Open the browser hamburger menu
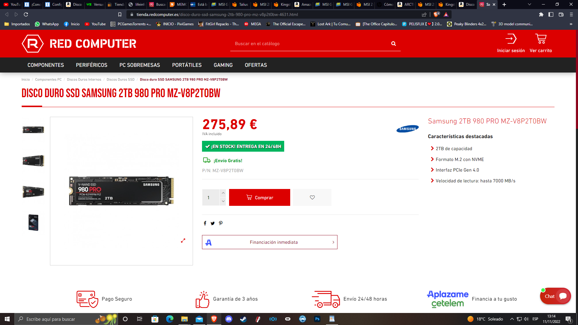The width and height of the screenshot is (578, 325). pos(571,14)
